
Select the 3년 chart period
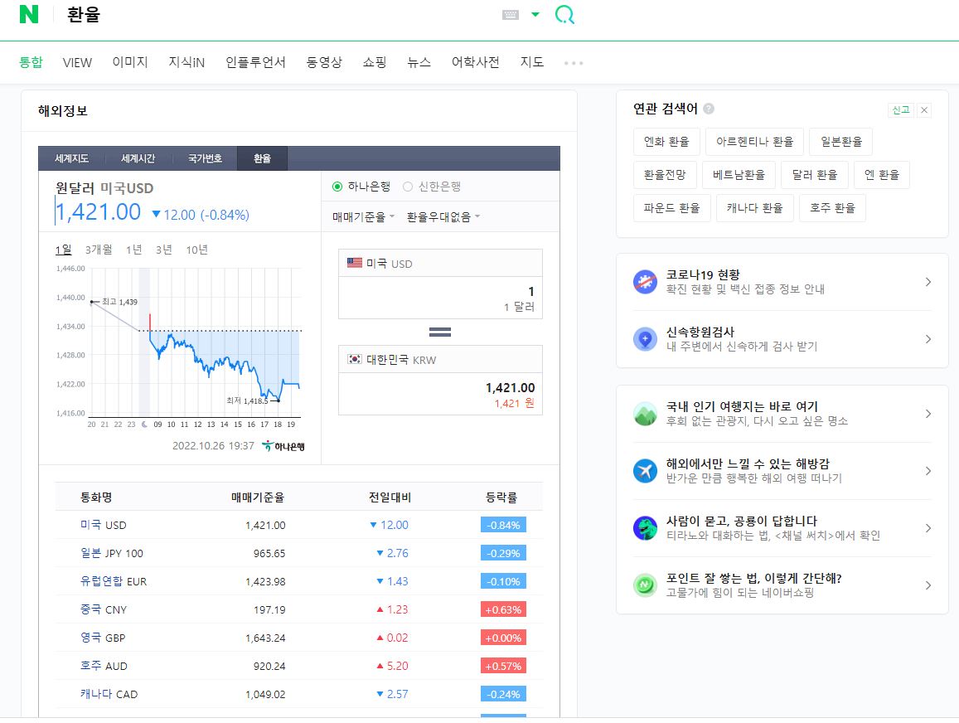click(164, 250)
